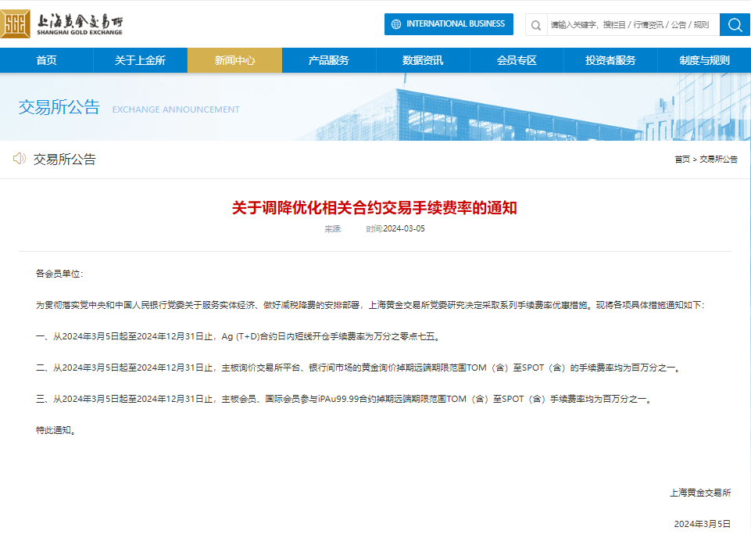Open the 数据资讯 menu

(423, 60)
